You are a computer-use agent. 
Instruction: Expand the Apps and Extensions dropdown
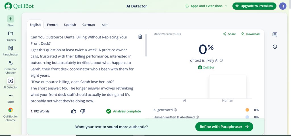[x=206, y=6]
